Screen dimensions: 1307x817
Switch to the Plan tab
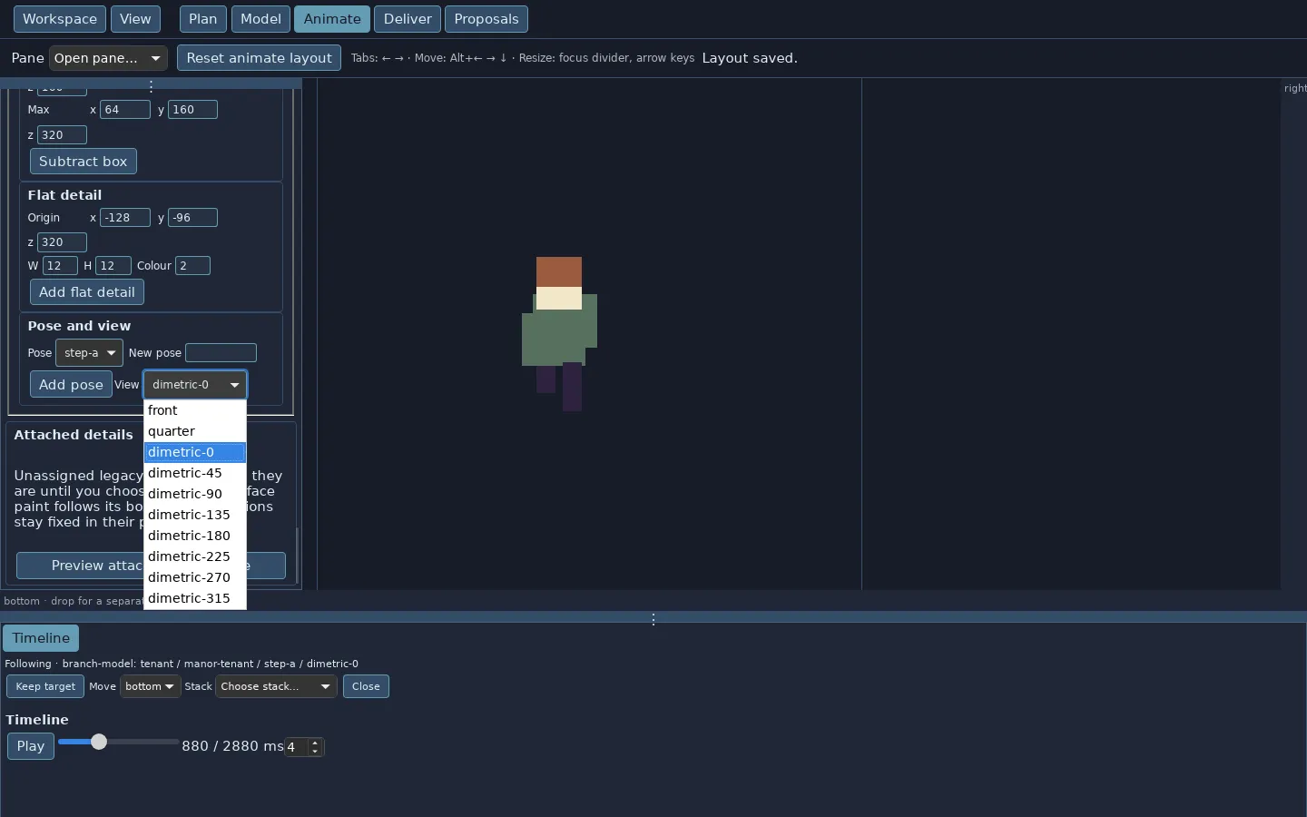203,19
